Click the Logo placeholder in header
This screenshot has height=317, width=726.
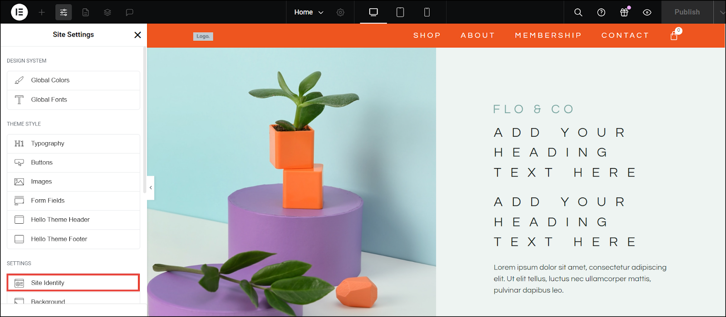coord(203,36)
